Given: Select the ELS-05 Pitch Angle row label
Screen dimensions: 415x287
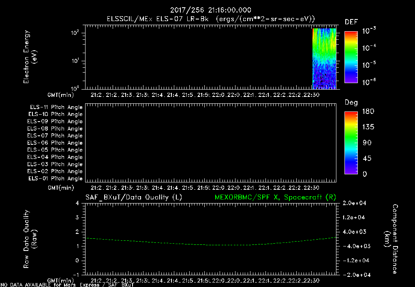Looking at the screenshot, I should tap(55, 150).
